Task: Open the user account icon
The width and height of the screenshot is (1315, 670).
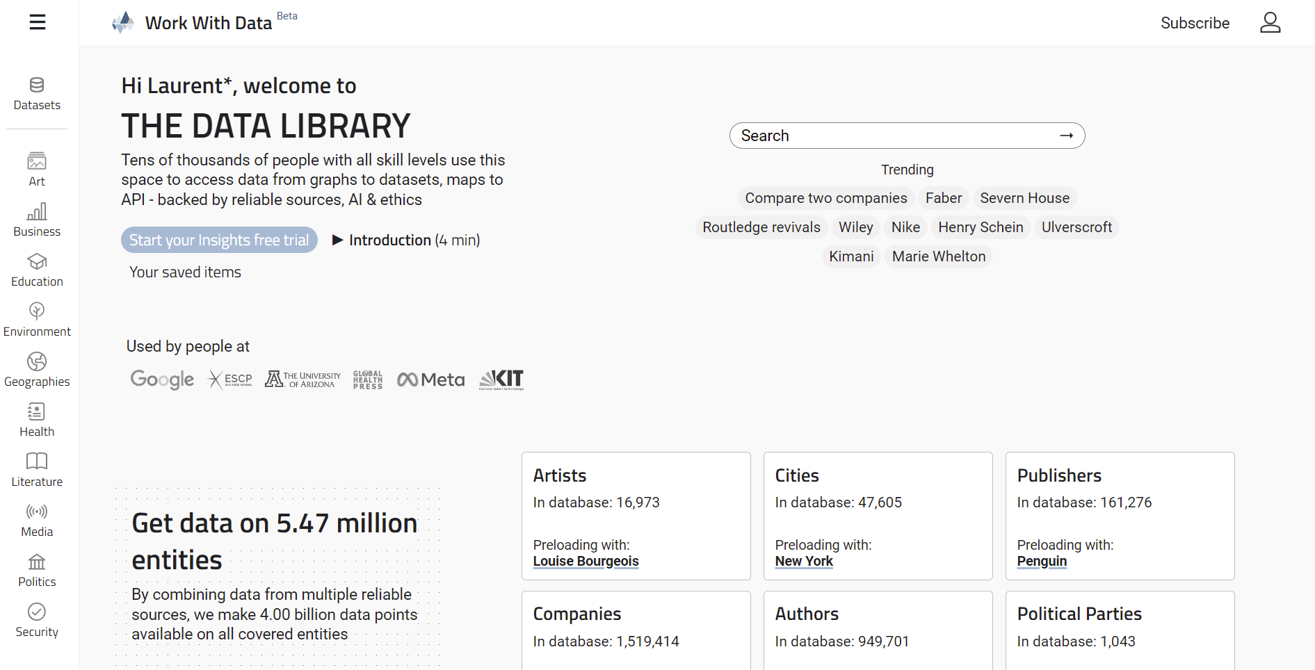Action: coord(1270,23)
